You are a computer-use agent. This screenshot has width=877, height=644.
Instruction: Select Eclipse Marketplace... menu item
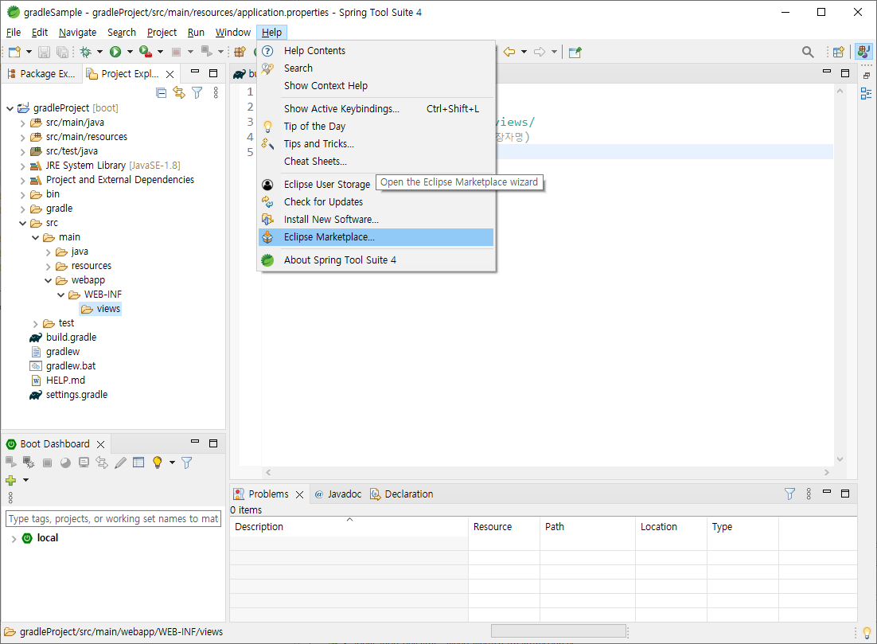pyautogui.click(x=376, y=237)
